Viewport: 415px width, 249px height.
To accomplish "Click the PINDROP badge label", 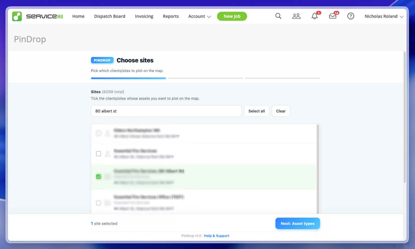I will pos(102,60).
